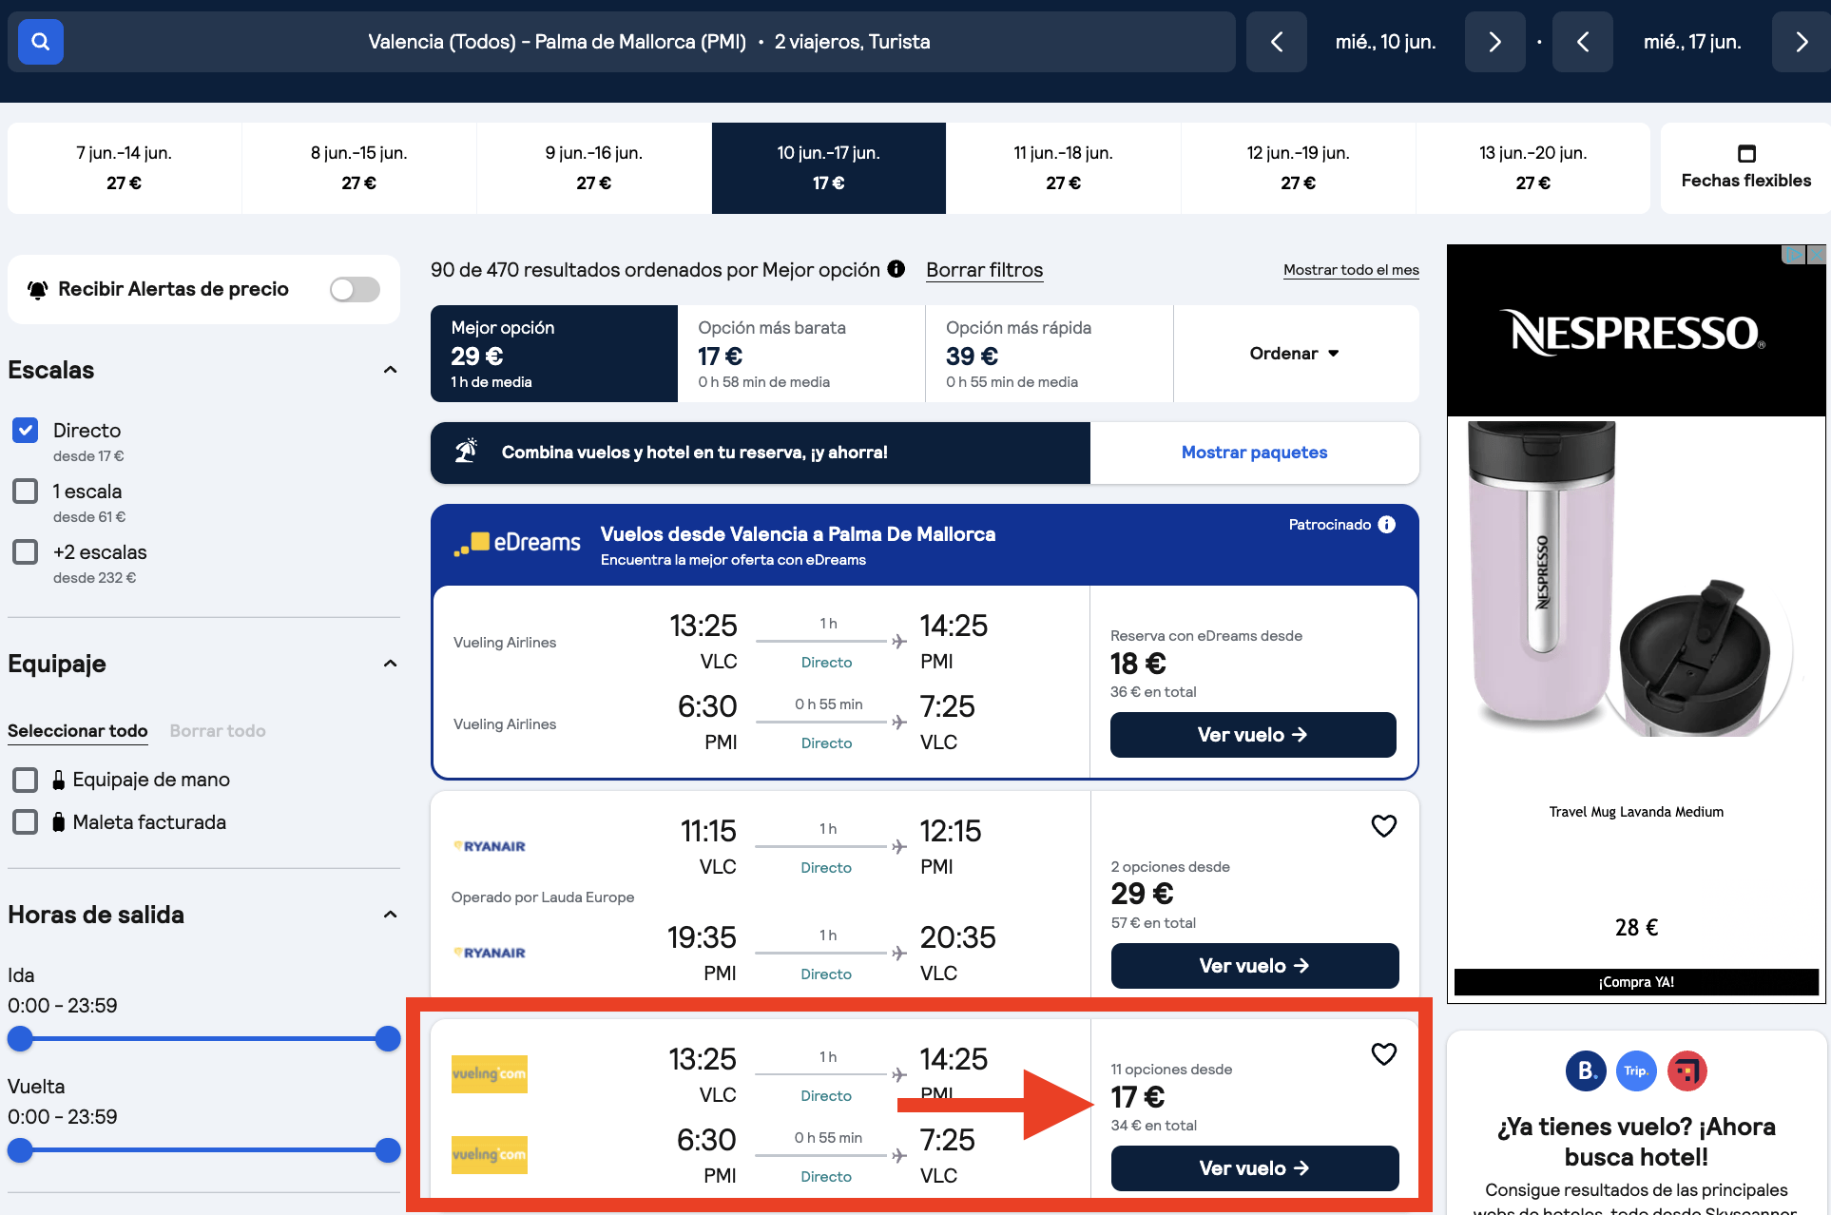The height and width of the screenshot is (1215, 1831).
Task: Collapse the Horas de salida section
Action: point(390,914)
